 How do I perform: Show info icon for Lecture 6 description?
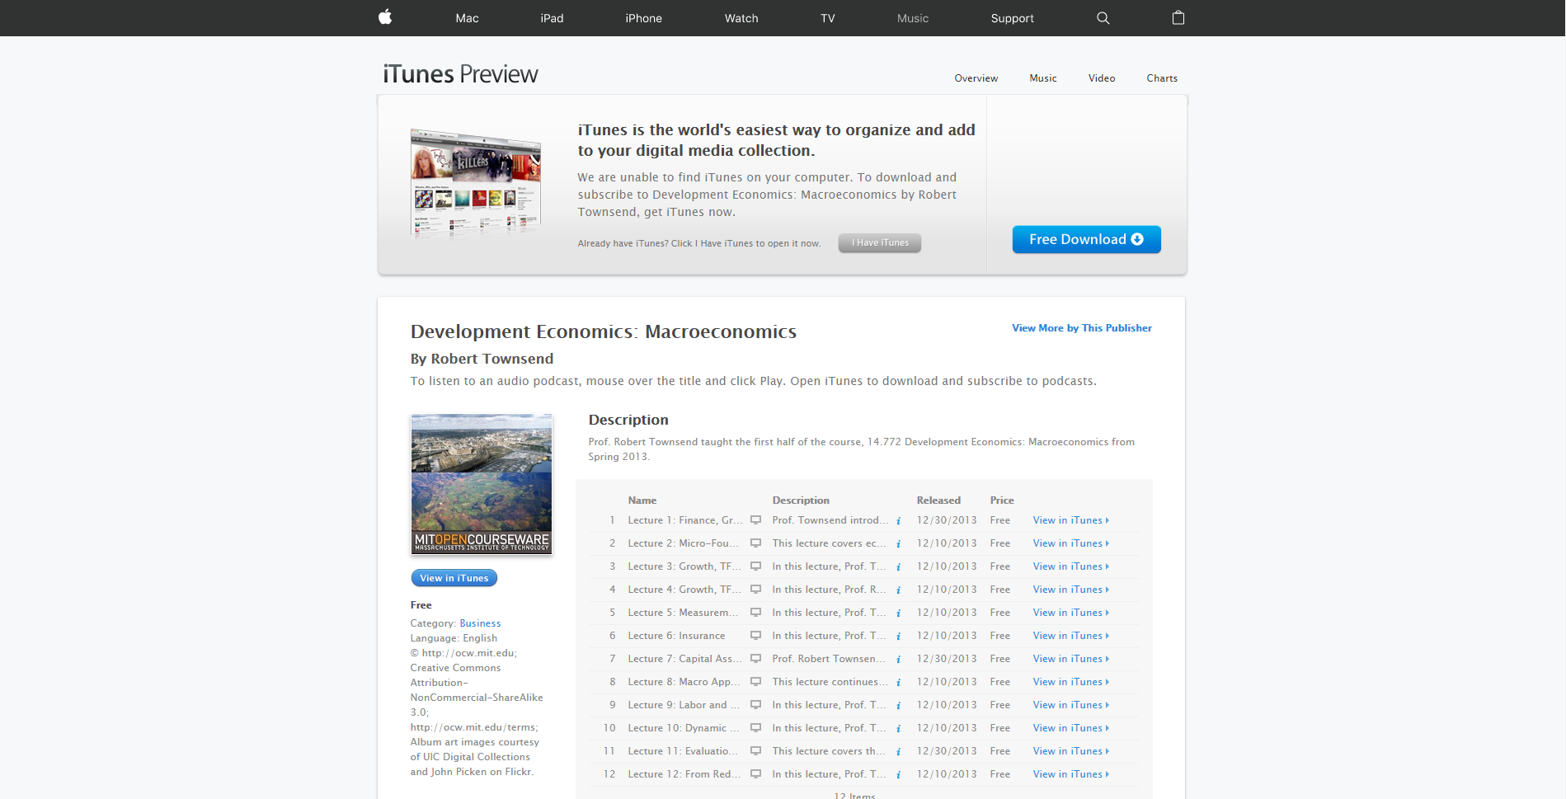click(898, 637)
